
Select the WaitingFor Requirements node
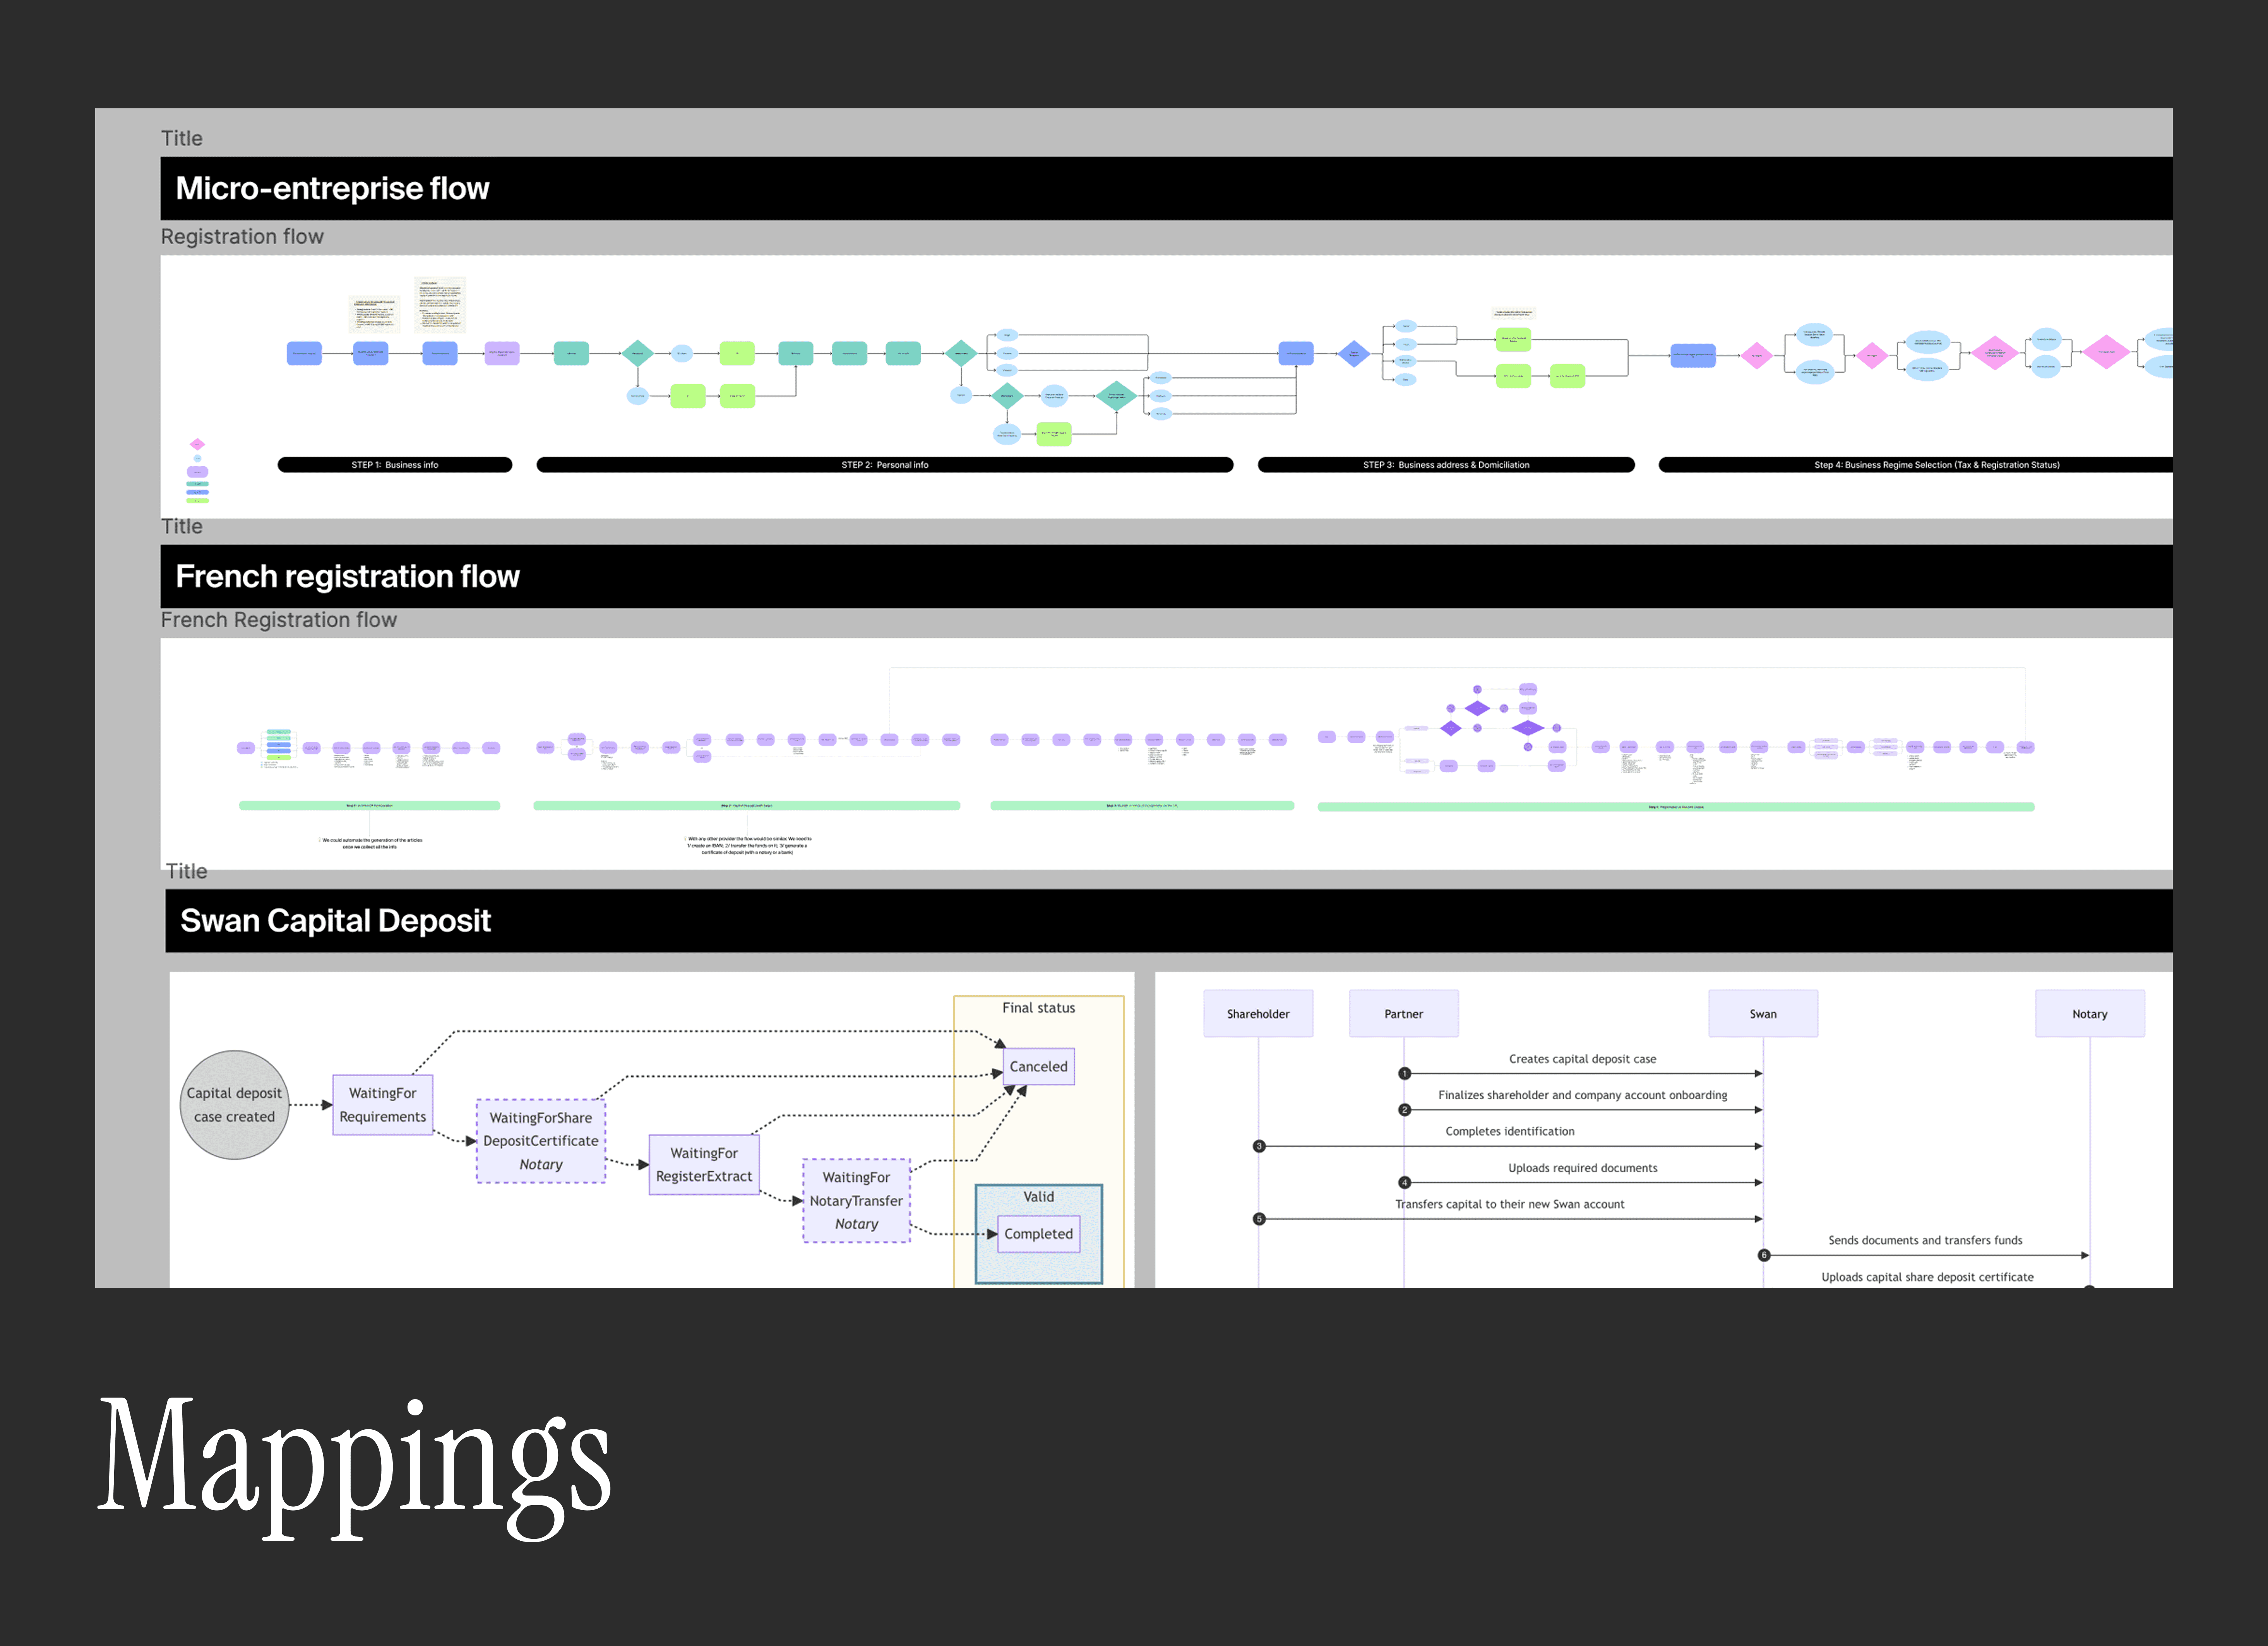tap(382, 1105)
